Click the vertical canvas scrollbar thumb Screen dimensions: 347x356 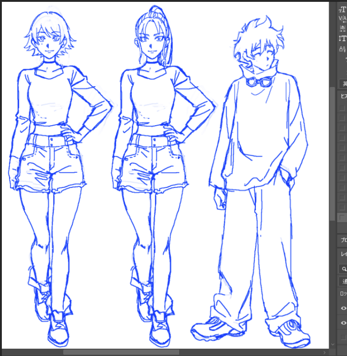click(332, 153)
